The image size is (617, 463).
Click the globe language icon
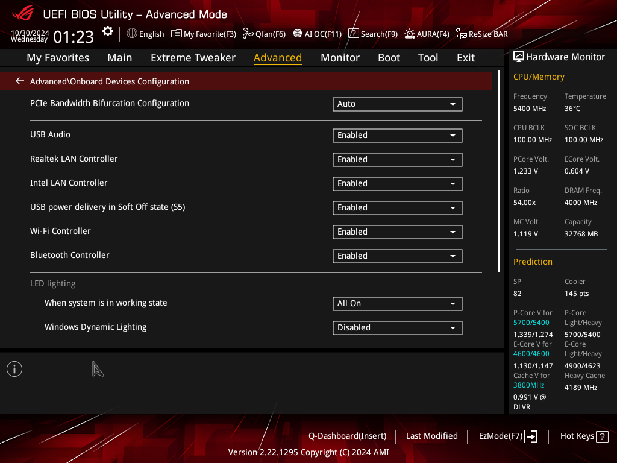pos(132,34)
